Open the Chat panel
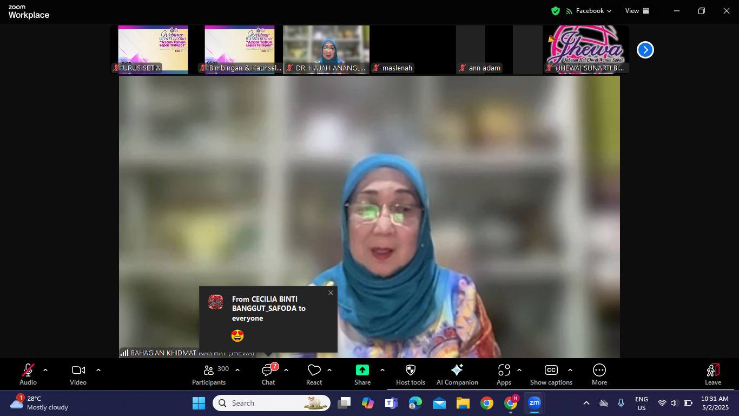739x416 pixels. coord(268,374)
